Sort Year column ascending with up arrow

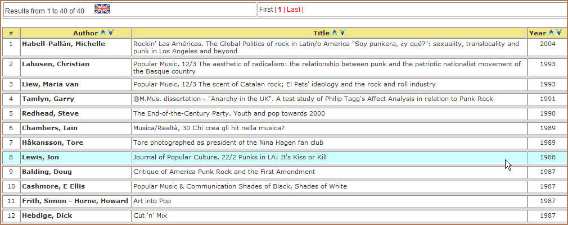click(x=551, y=33)
